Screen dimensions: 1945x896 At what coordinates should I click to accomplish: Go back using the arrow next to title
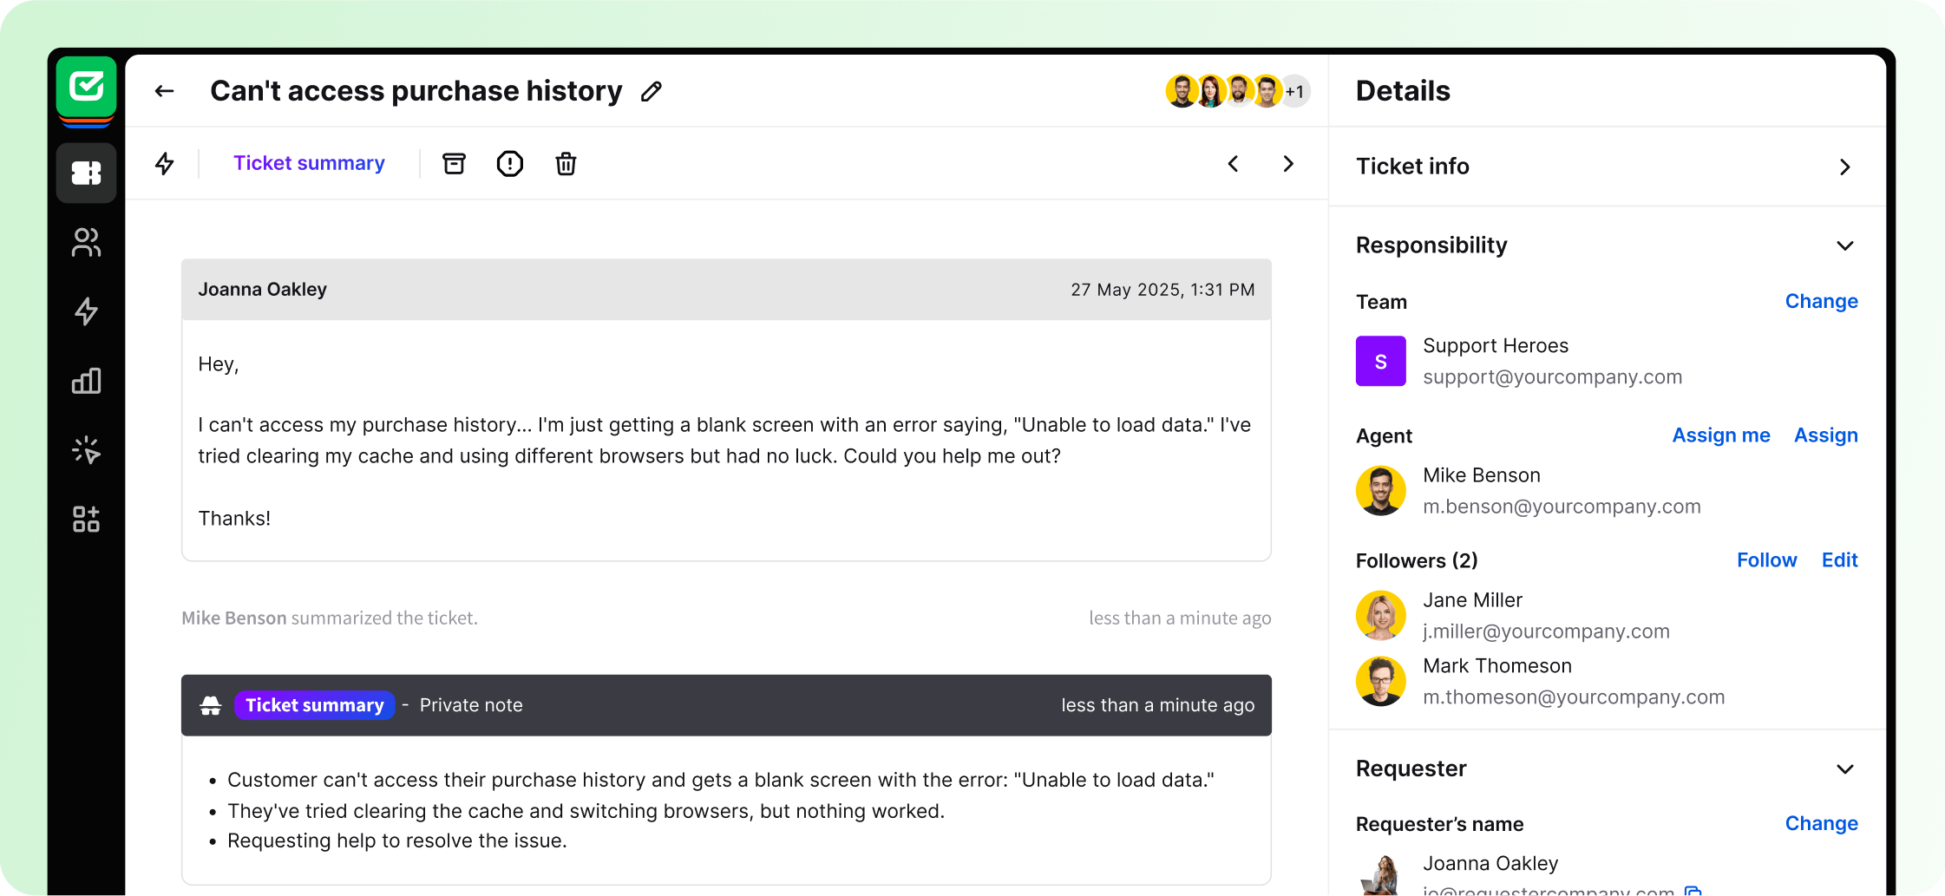click(164, 90)
